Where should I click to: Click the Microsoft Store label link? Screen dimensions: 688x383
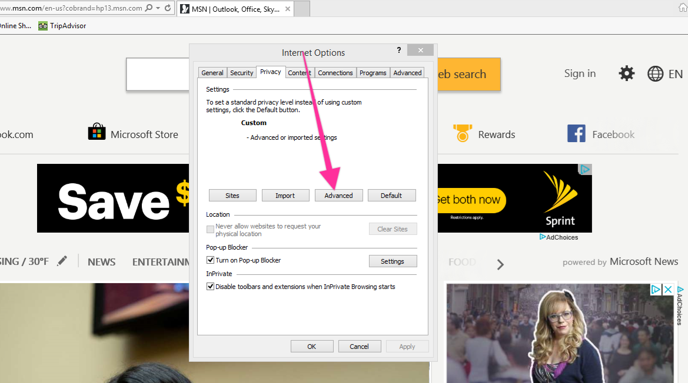pyautogui.click(x=144, y=135)
